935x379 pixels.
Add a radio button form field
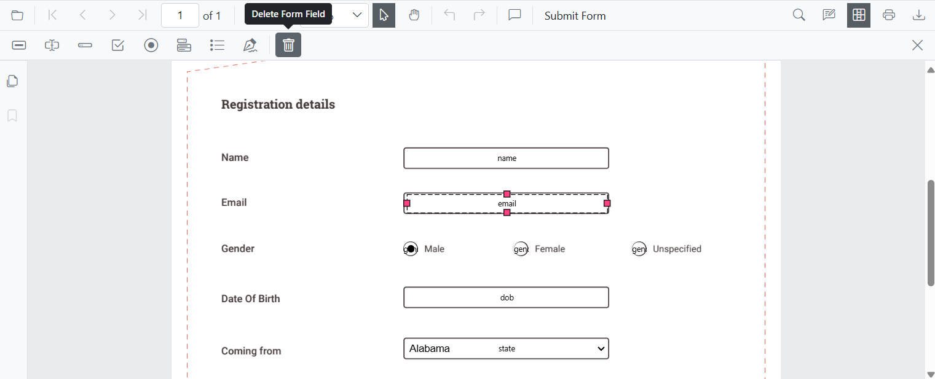tap(151, 45)
